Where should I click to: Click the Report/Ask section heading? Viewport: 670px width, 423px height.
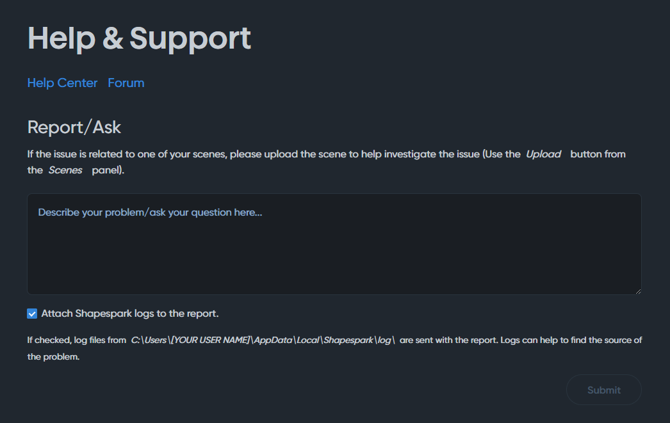pyautogui.click(x=74, y=127)
